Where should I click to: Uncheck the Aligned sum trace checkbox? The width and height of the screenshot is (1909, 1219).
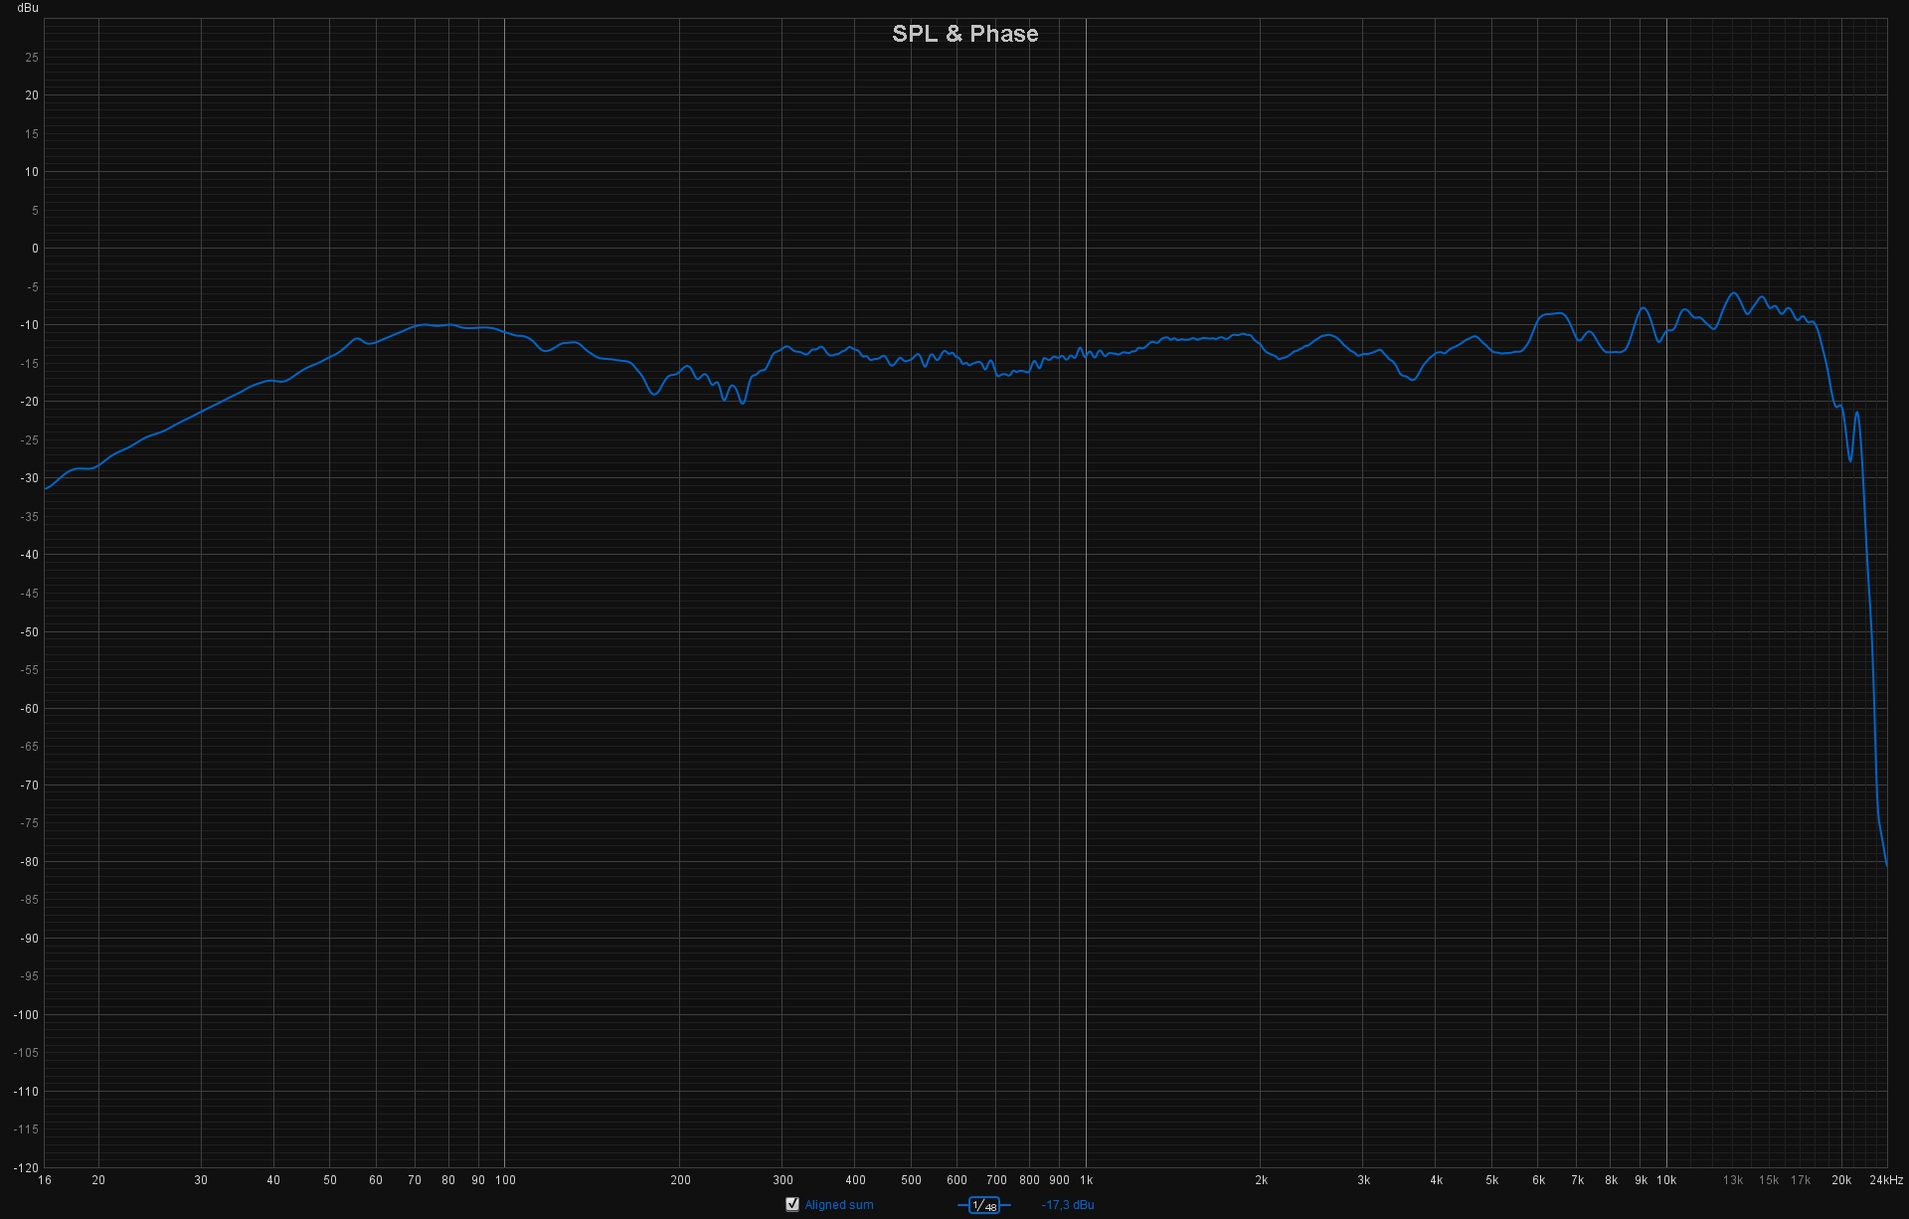click(792, 1204)
